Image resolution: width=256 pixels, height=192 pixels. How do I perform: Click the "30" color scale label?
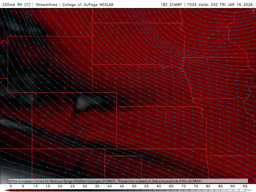coord(85,186)
